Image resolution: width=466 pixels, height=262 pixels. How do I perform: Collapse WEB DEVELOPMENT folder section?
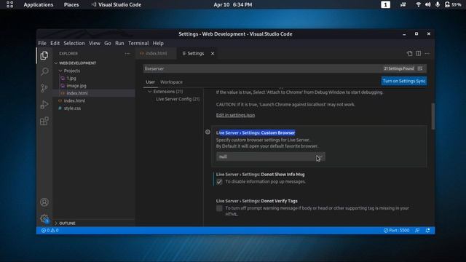pos(75,63)
